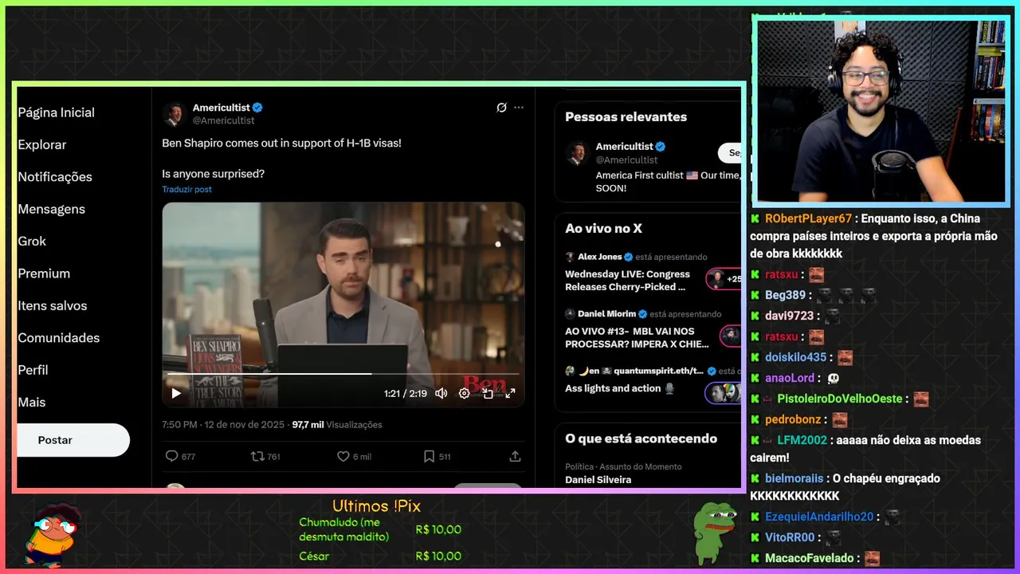Click Americultist avatar at top of tweet

(175, 114)
